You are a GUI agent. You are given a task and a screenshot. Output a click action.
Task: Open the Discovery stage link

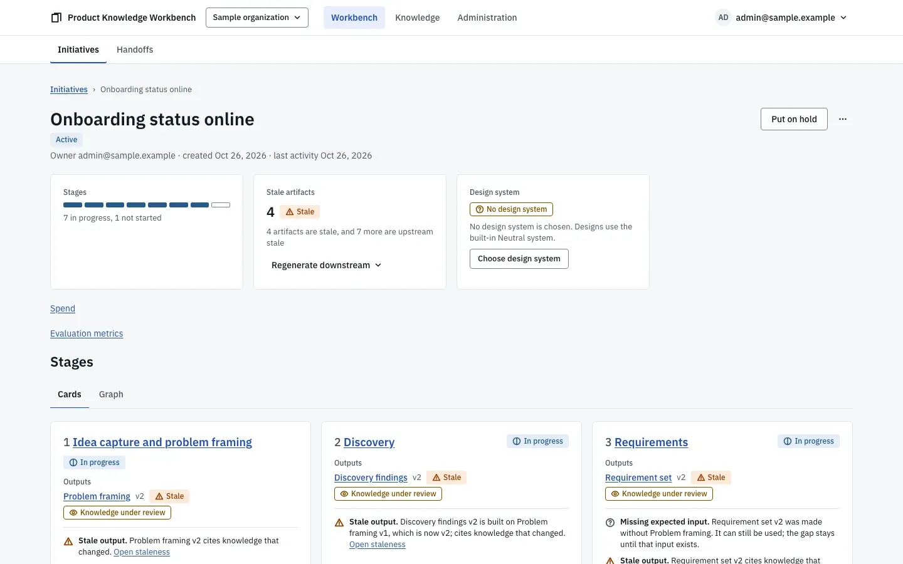point(369,442)
